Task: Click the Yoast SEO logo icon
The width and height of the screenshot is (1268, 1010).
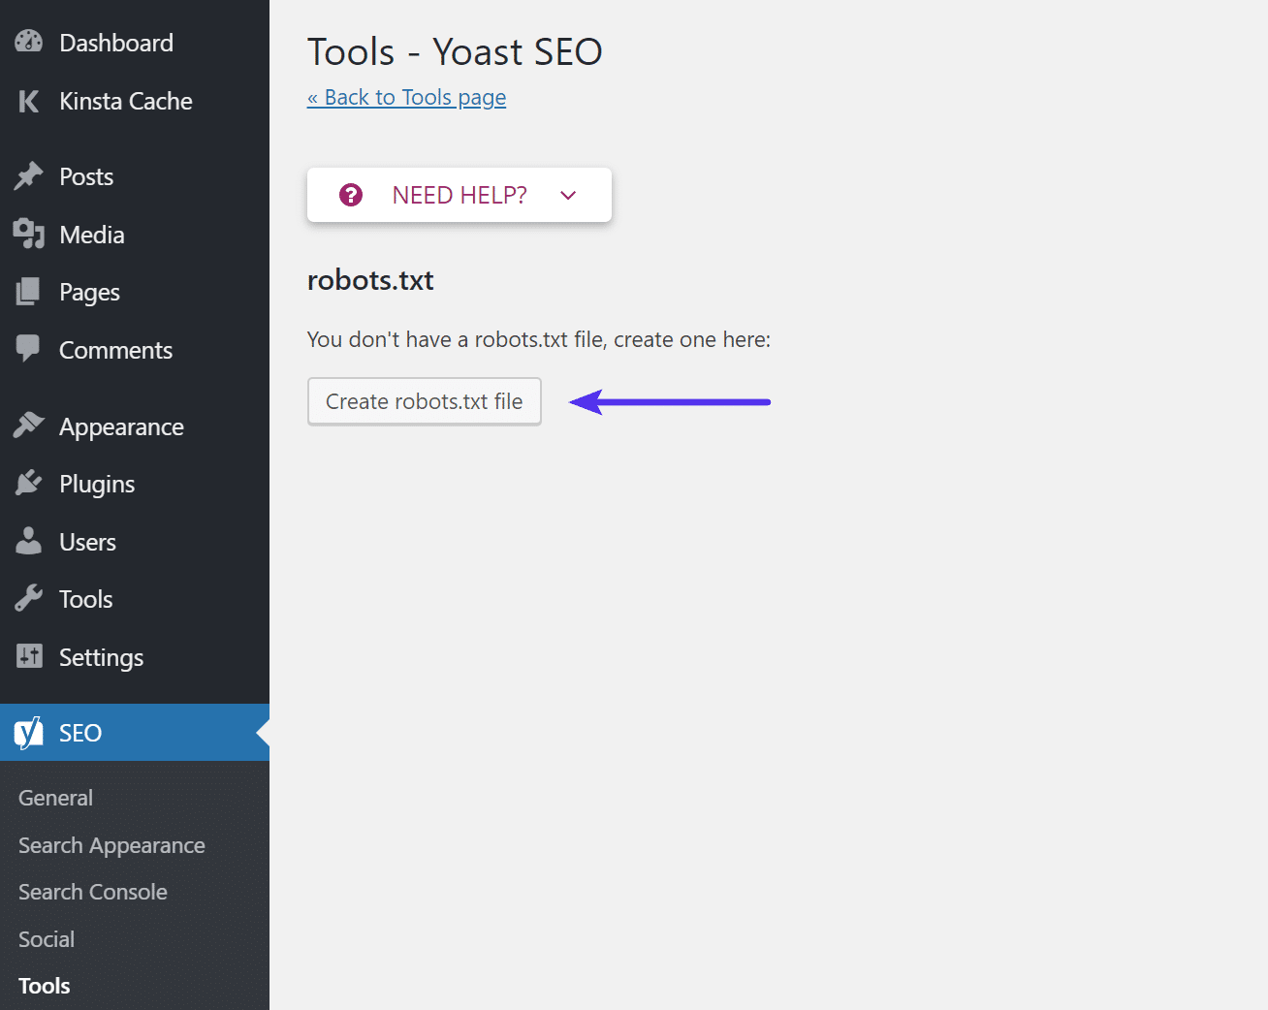Action: tap(26, 733)
